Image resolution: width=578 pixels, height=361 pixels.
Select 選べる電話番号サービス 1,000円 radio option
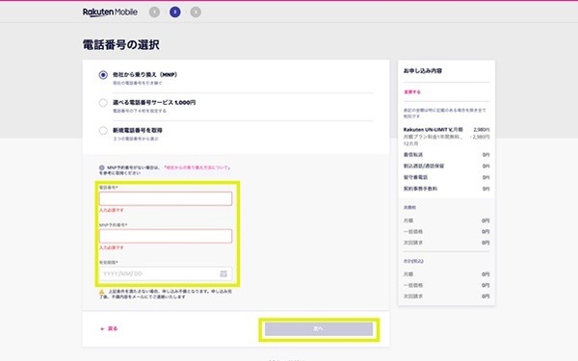tap(103, 103)
